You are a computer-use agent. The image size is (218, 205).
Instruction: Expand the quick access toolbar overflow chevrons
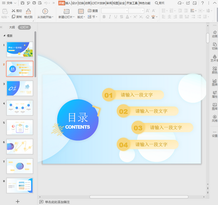53,3
